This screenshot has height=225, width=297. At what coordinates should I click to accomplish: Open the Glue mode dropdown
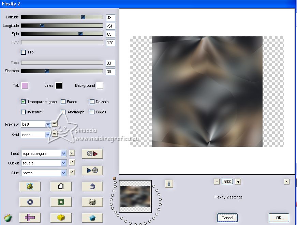(x=44, y=173)
